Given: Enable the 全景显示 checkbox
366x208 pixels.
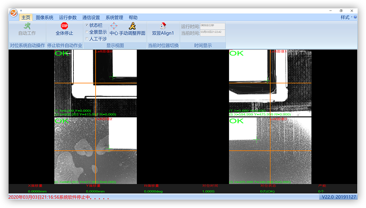Looking at the screenshot, I should point(87,32).
